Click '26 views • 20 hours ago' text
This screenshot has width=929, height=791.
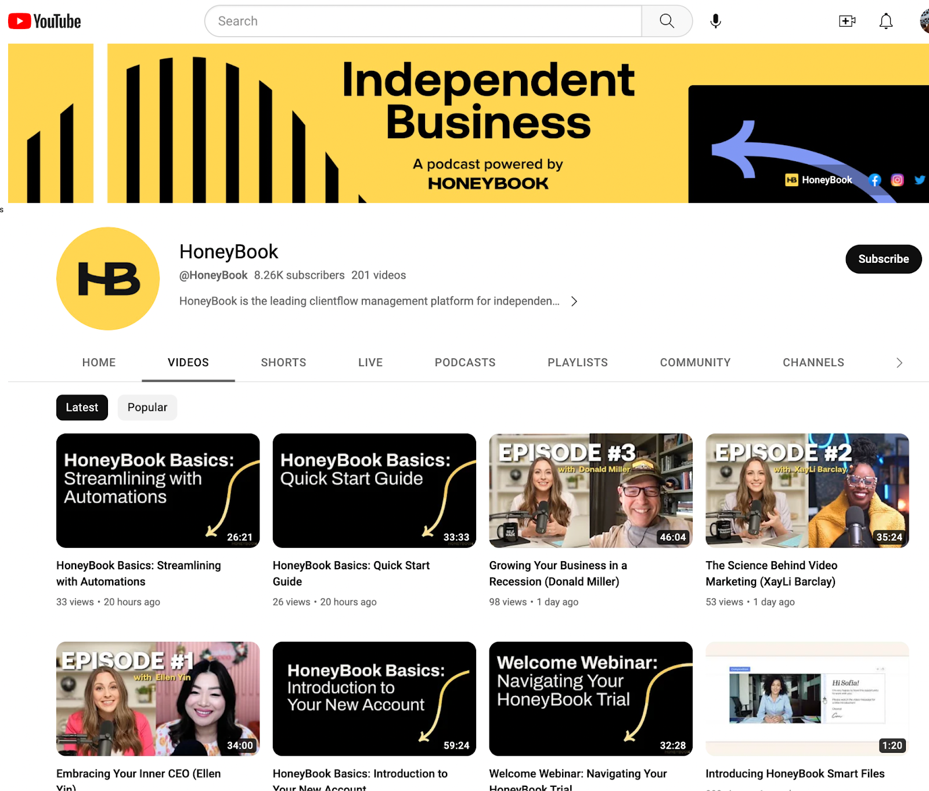(x=325, y=602)
